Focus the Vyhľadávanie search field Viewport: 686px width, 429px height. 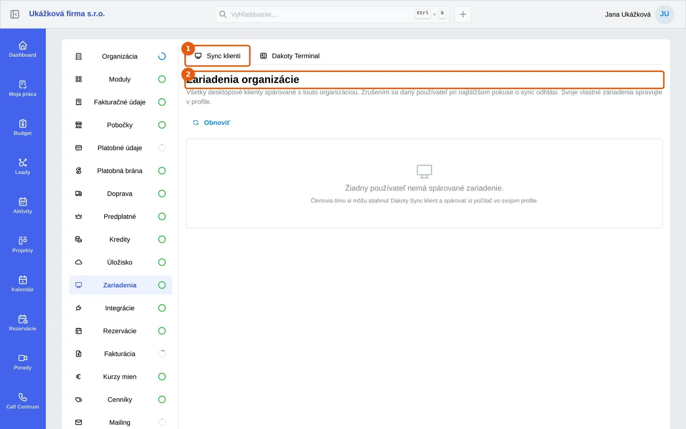coord(332,14)
